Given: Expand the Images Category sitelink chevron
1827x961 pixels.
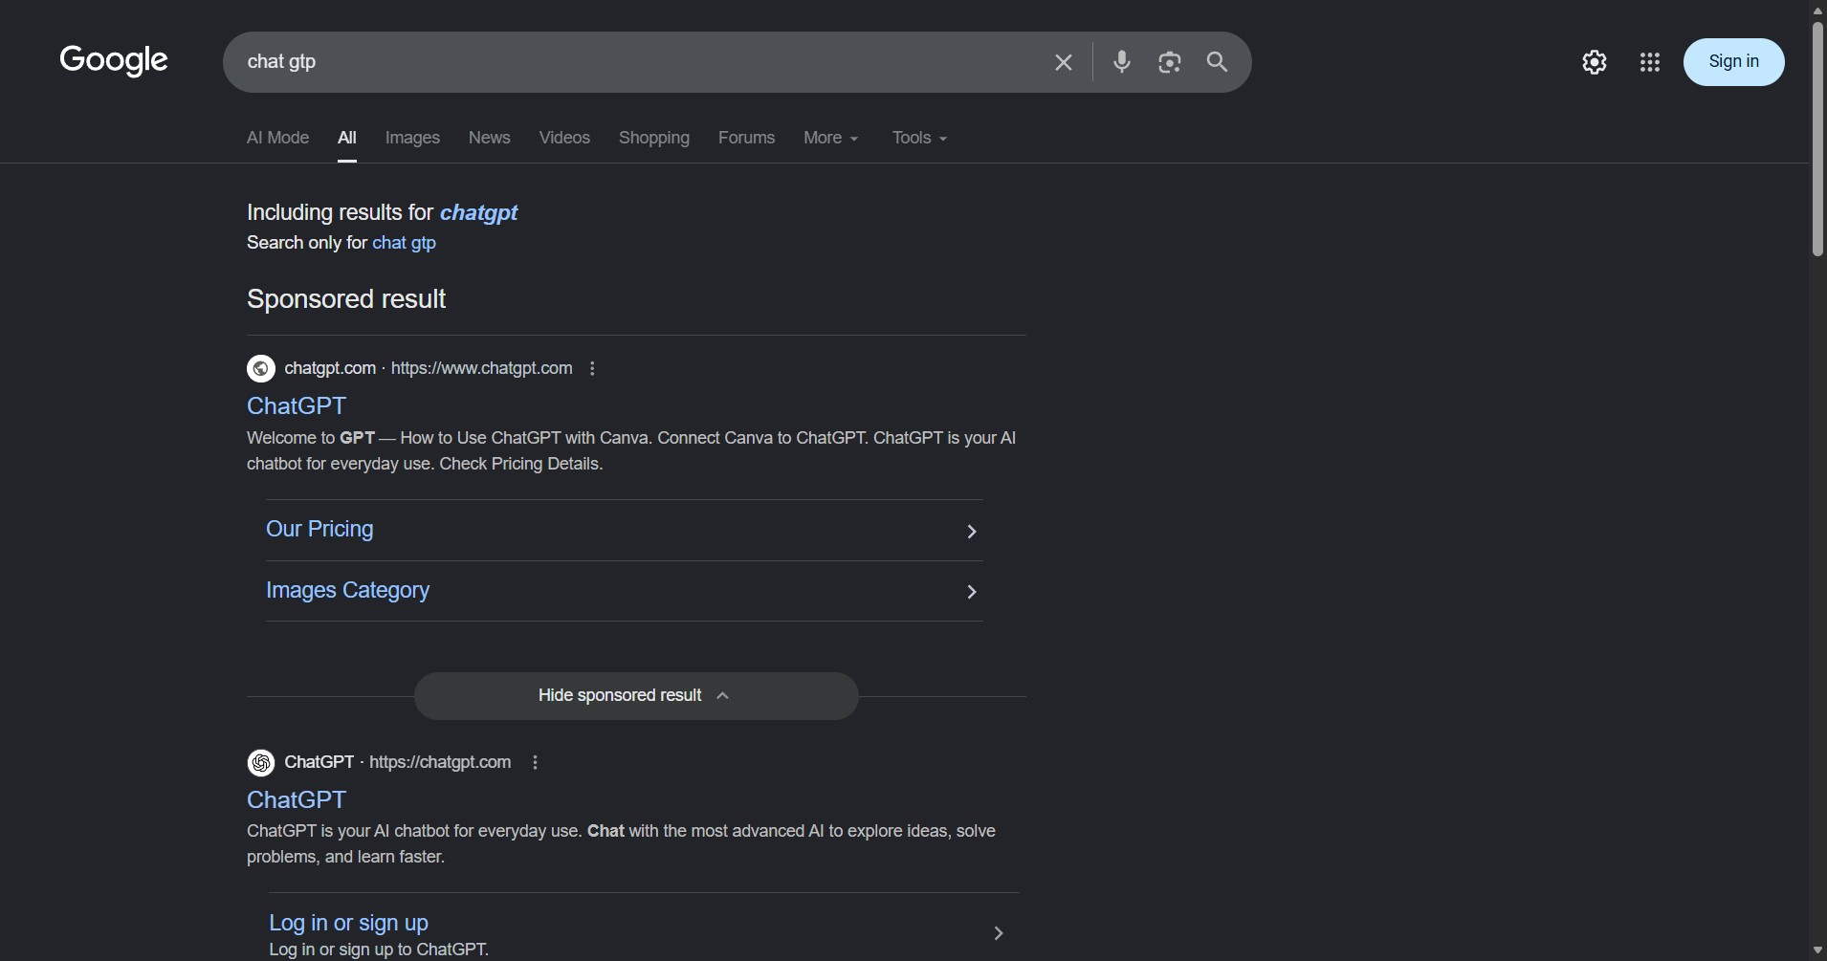Looking at the screenshot, I should point(971,592).
